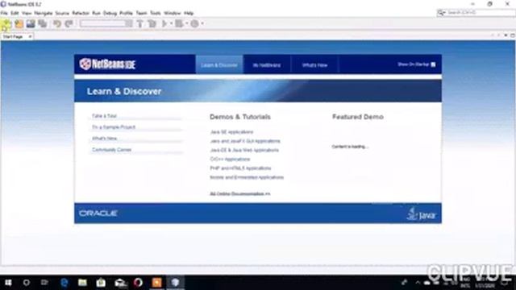Open the C/C++ Applications link
516x290 pixels.
tap(230, 159)
